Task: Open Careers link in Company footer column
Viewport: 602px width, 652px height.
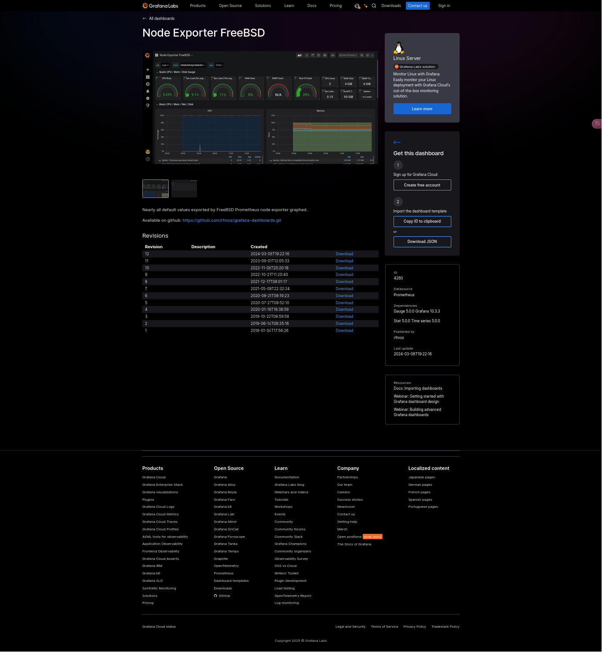Action: [x=344, y=492]
